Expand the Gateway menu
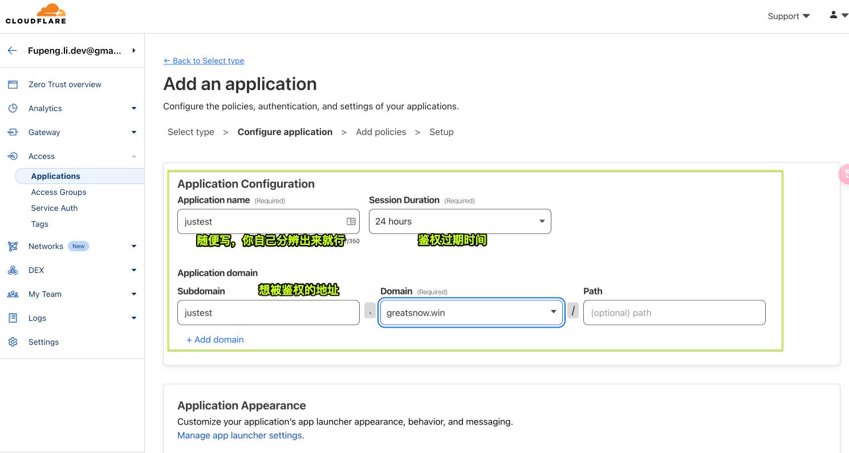Viewport: 849px width, 453px height. 134,132
